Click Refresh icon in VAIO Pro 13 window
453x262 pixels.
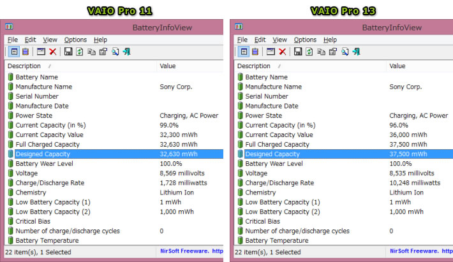tap(309, 52)
